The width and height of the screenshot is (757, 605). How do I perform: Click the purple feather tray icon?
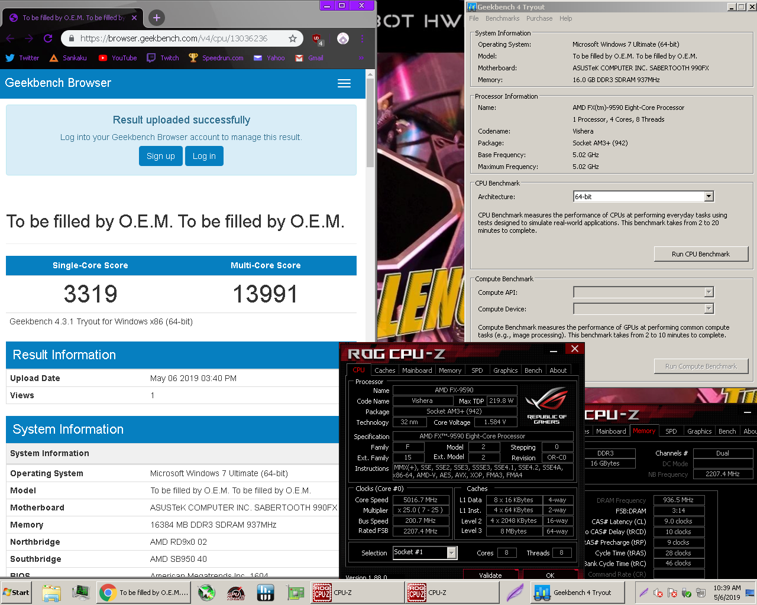point(643,593)
